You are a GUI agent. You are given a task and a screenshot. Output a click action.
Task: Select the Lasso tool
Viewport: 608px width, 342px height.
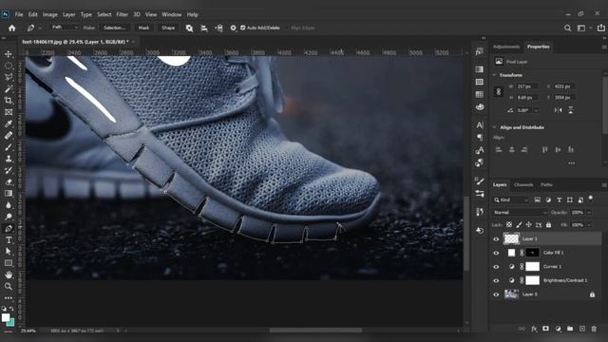point(9,77)
